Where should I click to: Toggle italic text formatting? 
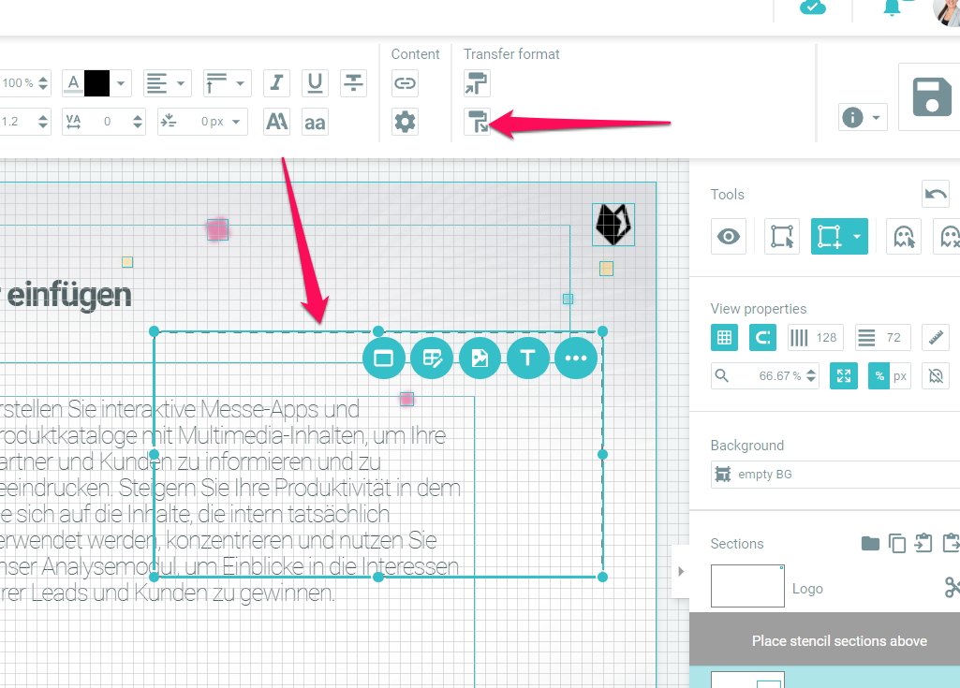click(x=276, y=83)
